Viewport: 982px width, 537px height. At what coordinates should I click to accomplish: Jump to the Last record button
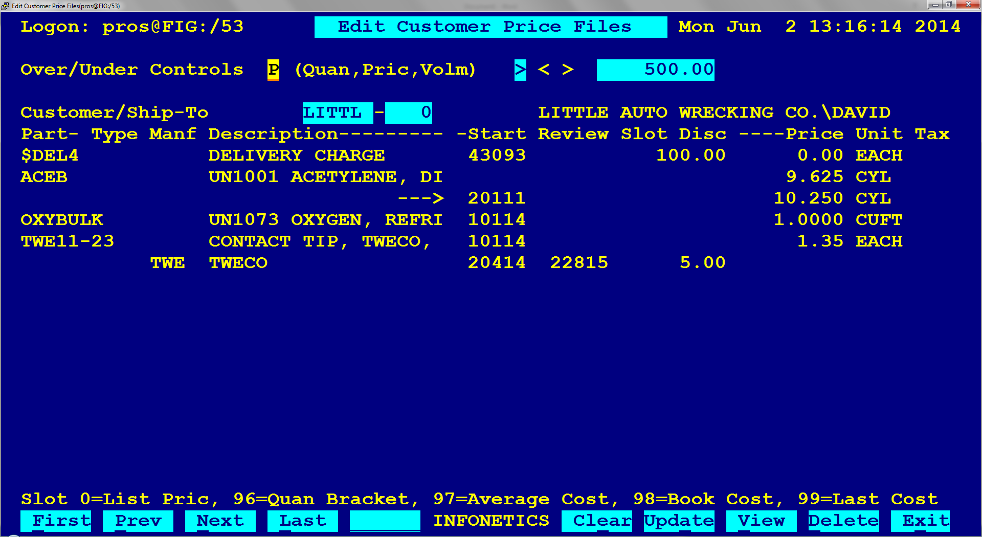tap(303, 521)
